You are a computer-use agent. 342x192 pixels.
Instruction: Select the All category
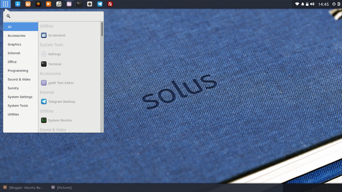(21, 27)
